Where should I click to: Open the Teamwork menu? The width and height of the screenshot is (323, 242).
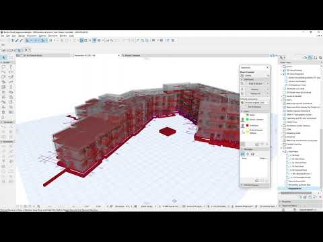53,36
